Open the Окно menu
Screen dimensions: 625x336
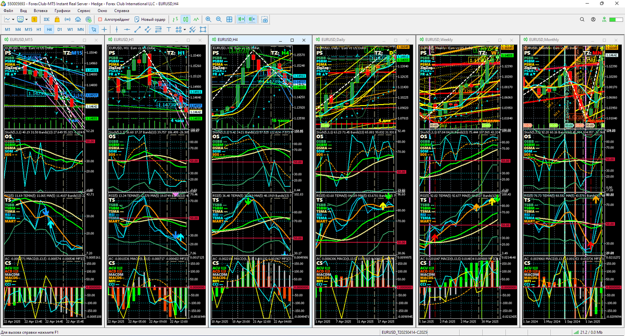coord(103,10)
